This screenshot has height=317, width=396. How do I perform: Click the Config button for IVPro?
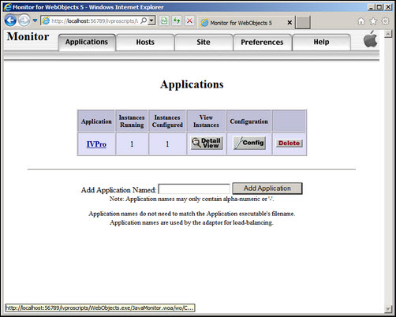249,143
